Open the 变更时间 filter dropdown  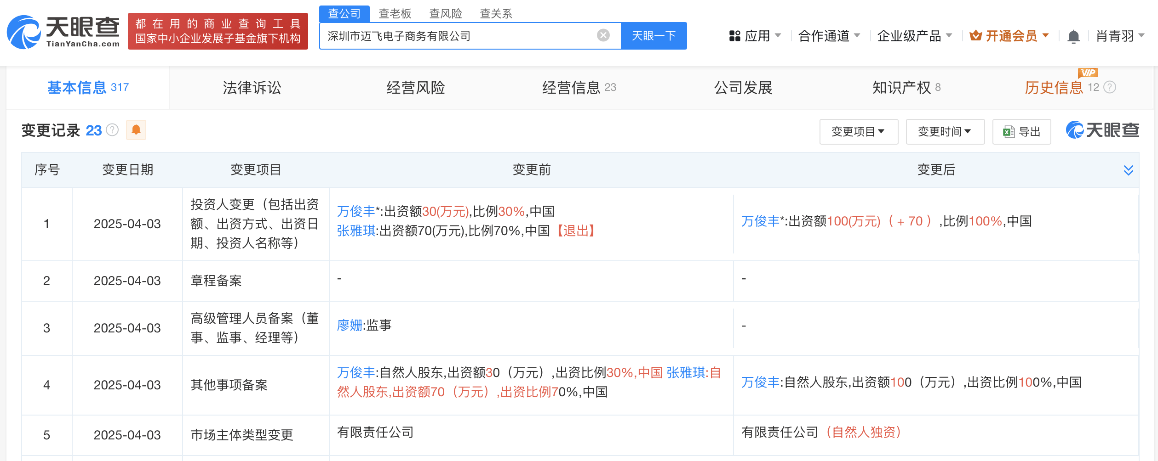pyautogui.click(x=945, y=132)
